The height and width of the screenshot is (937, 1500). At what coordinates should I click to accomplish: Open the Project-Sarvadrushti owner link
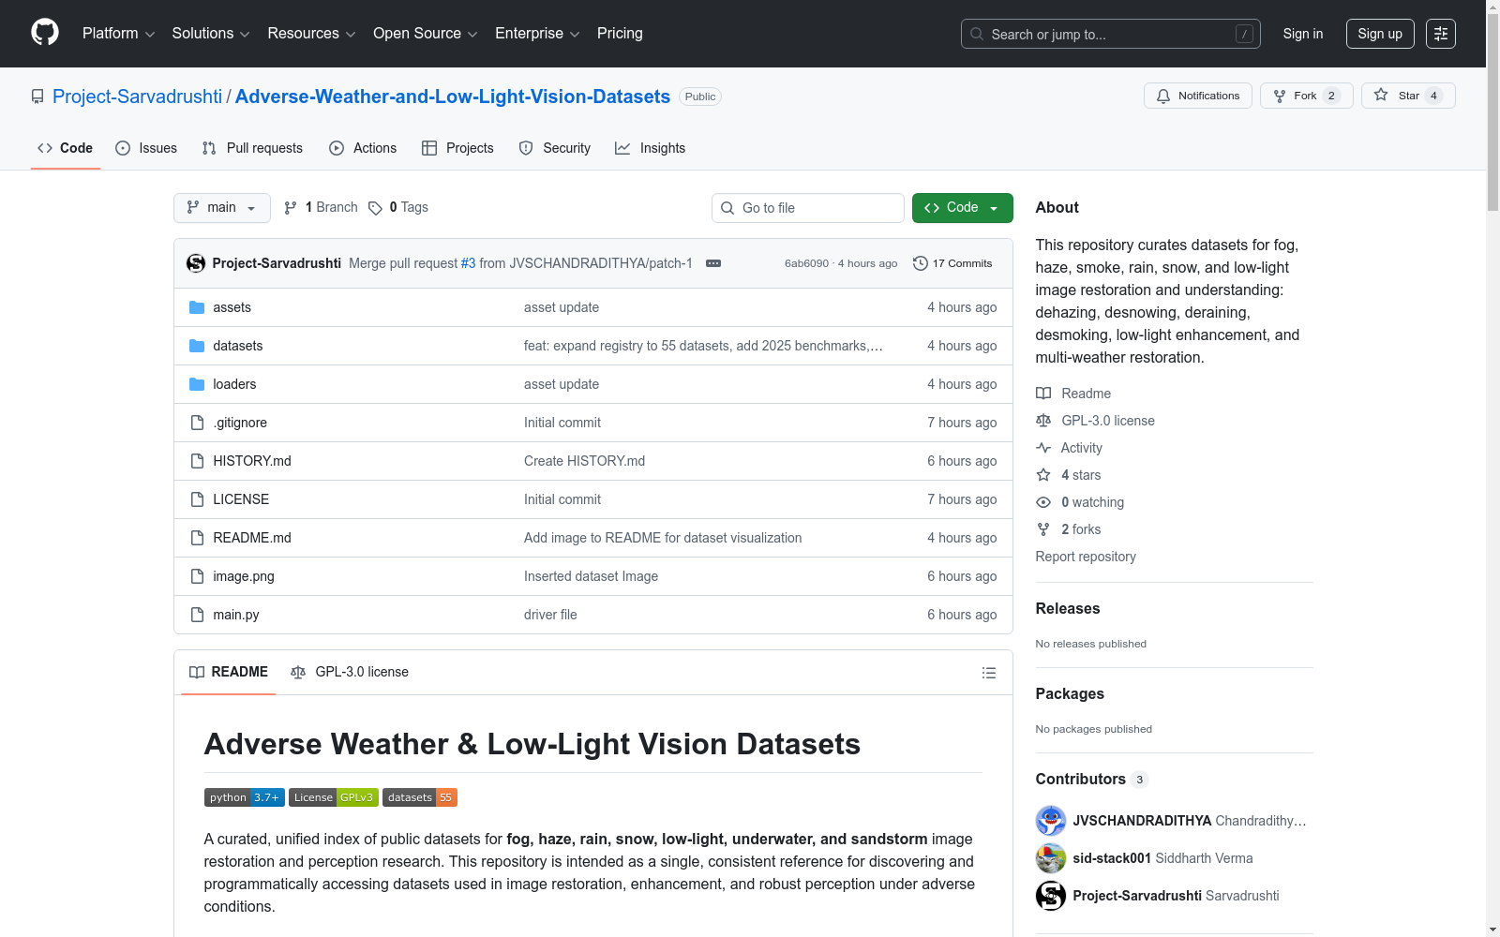pos(137,97)
